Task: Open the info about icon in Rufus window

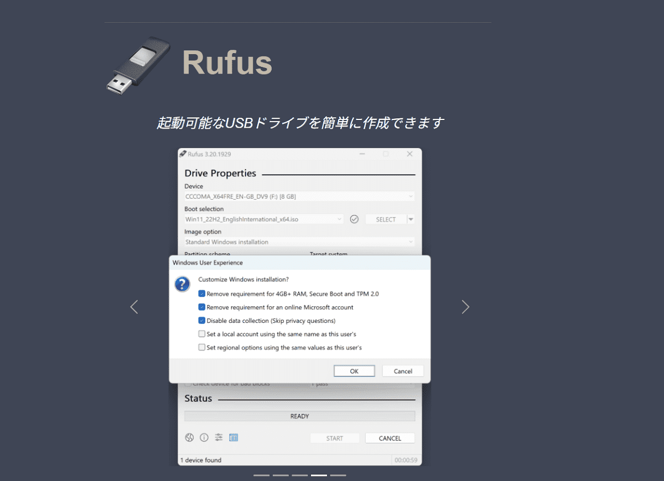Action: coord(204,437)
